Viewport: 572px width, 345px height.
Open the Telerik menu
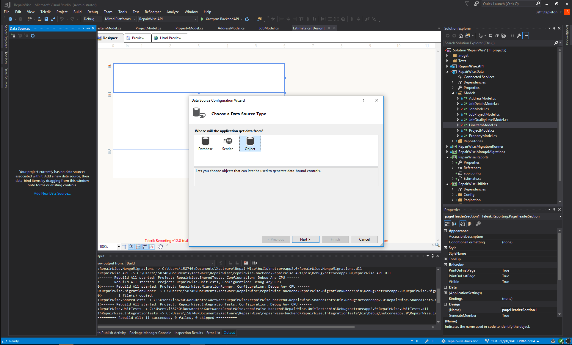point(45,12)
